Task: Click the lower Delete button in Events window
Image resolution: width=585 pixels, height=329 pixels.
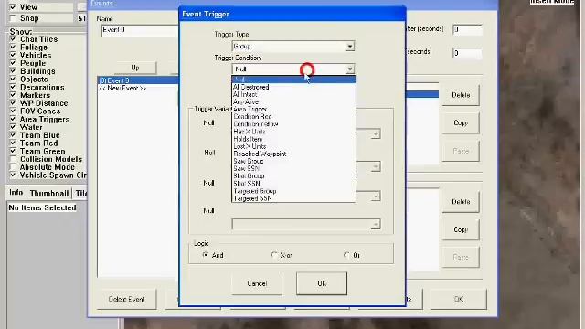Action: pyautogui.click(x=461, y=202)
